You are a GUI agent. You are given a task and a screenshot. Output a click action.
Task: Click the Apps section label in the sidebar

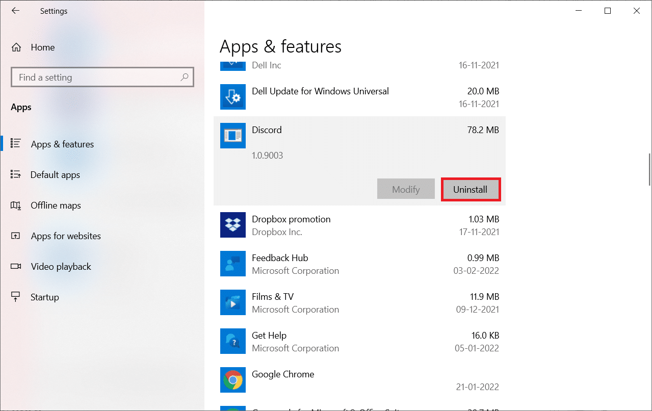coord(21,107)
